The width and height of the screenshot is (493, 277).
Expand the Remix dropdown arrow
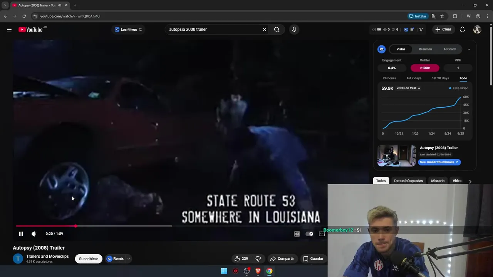[129, 259]
